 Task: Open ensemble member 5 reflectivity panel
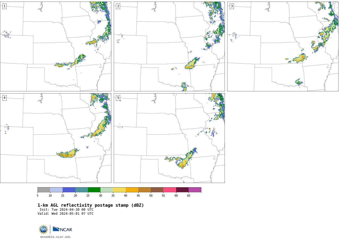pyautogui.click(x=169, y=138)
